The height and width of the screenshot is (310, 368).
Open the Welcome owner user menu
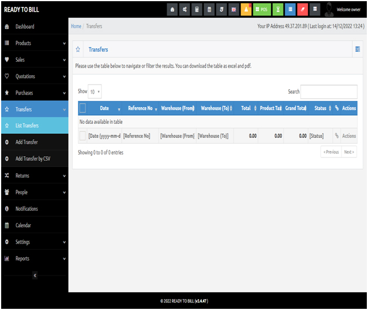point(349,9)
